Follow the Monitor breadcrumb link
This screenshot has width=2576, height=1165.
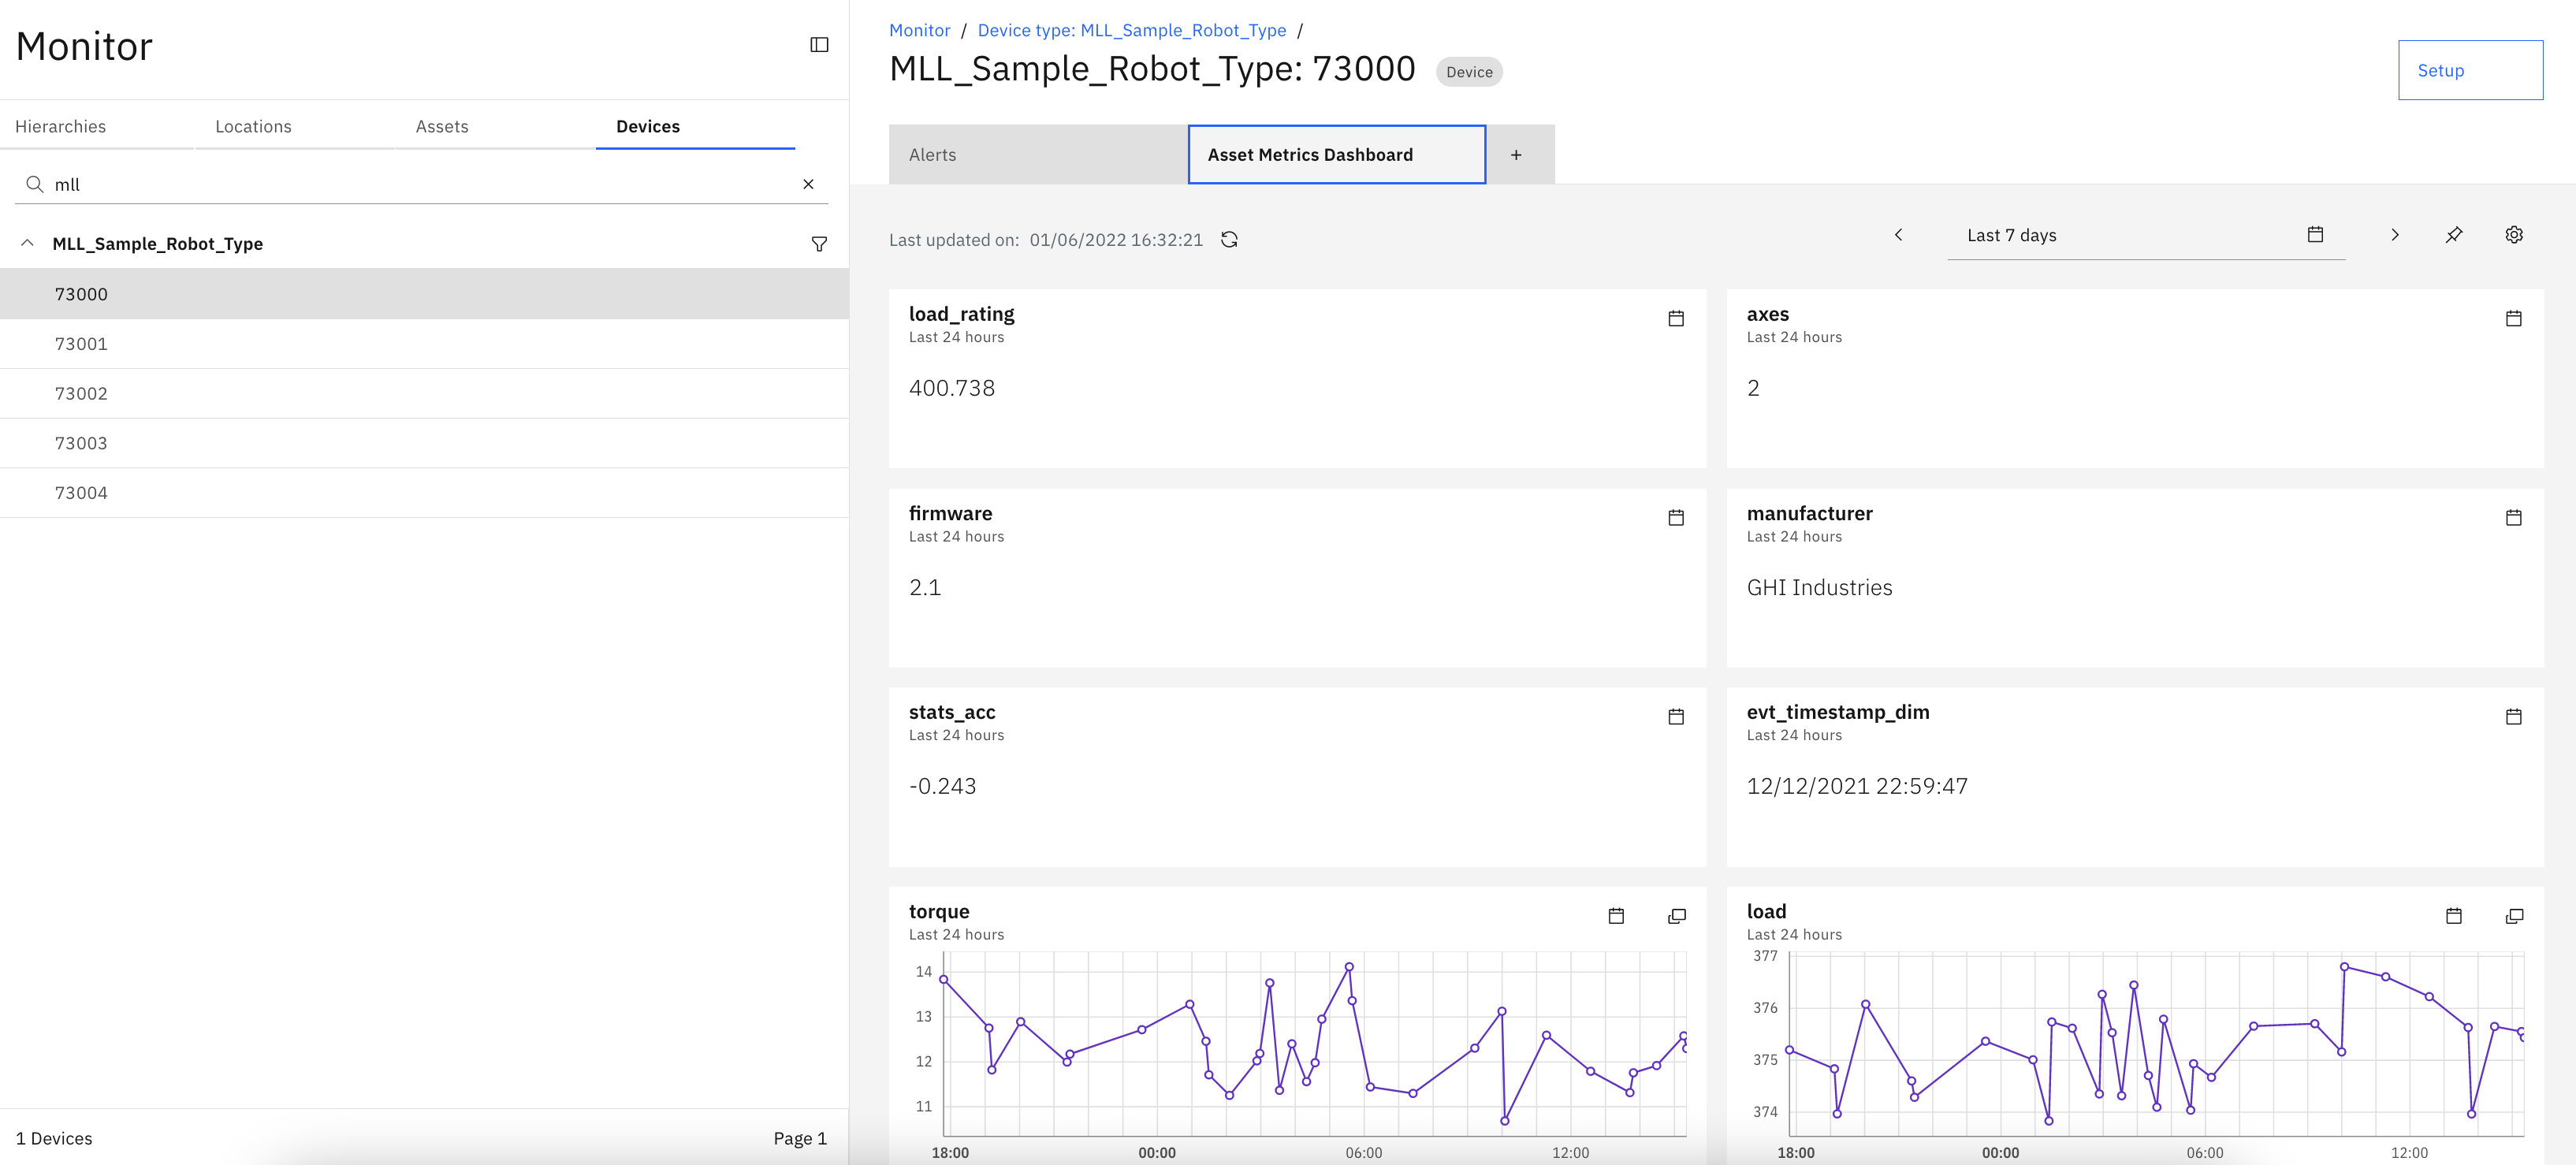point(919,30)
